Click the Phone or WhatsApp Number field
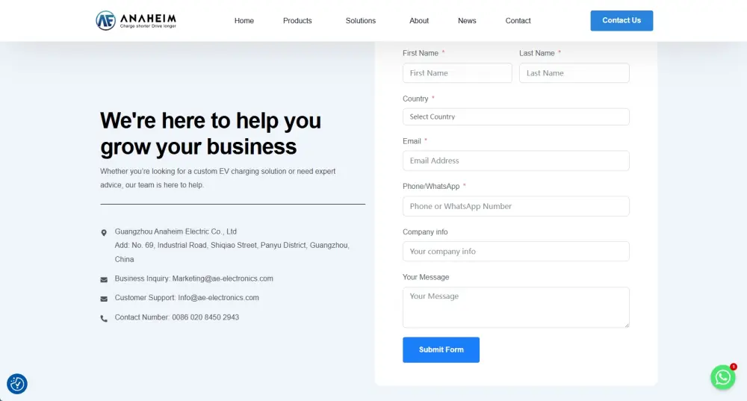The height and width of the screenshot is (401, 747). [x=515, y=206]
